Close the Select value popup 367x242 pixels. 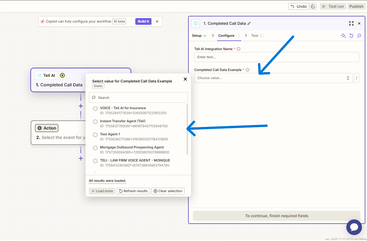(185, 79)
